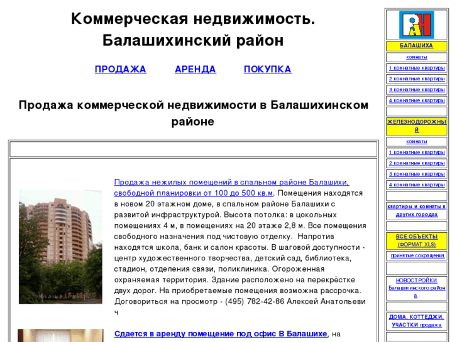
Task: Open the АРЕНДА section link
Action: [195, 69]
